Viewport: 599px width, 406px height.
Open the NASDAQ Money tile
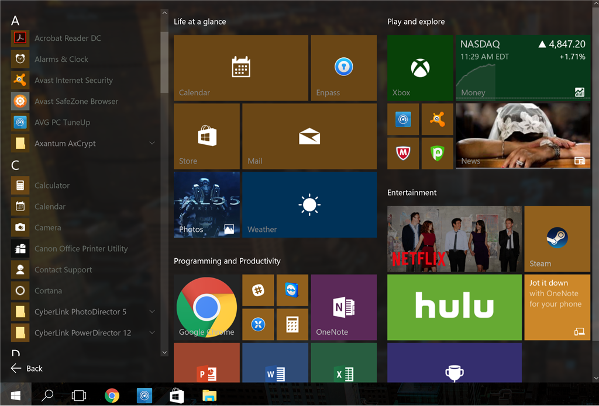point(523,68)
